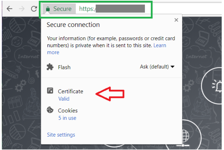The width and height of the screenshot is (224, 150).
Task: Click the Flash permission label
Action: (x=64, y=67)
